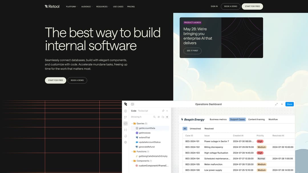Click Meter malfunction issue cell
This screenshot has height=173, width=308.
point(213,164)
